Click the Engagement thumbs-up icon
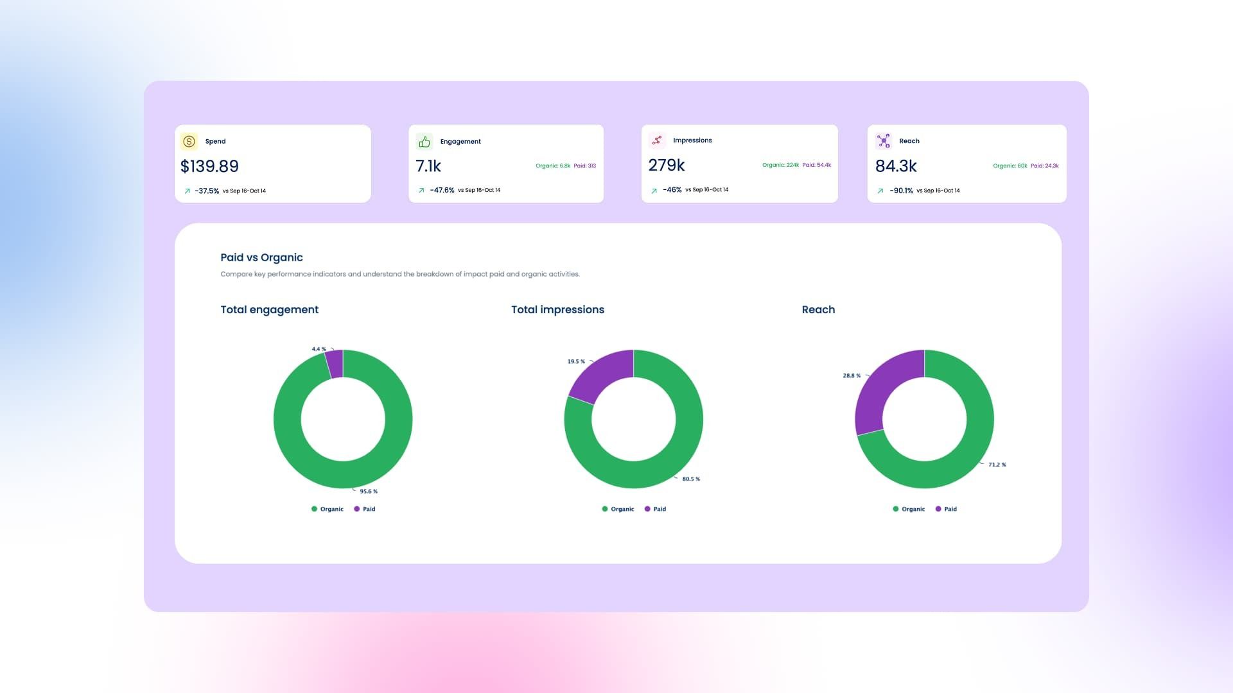Viewport: 1233px width, 693px height. (x=424, y=141)
